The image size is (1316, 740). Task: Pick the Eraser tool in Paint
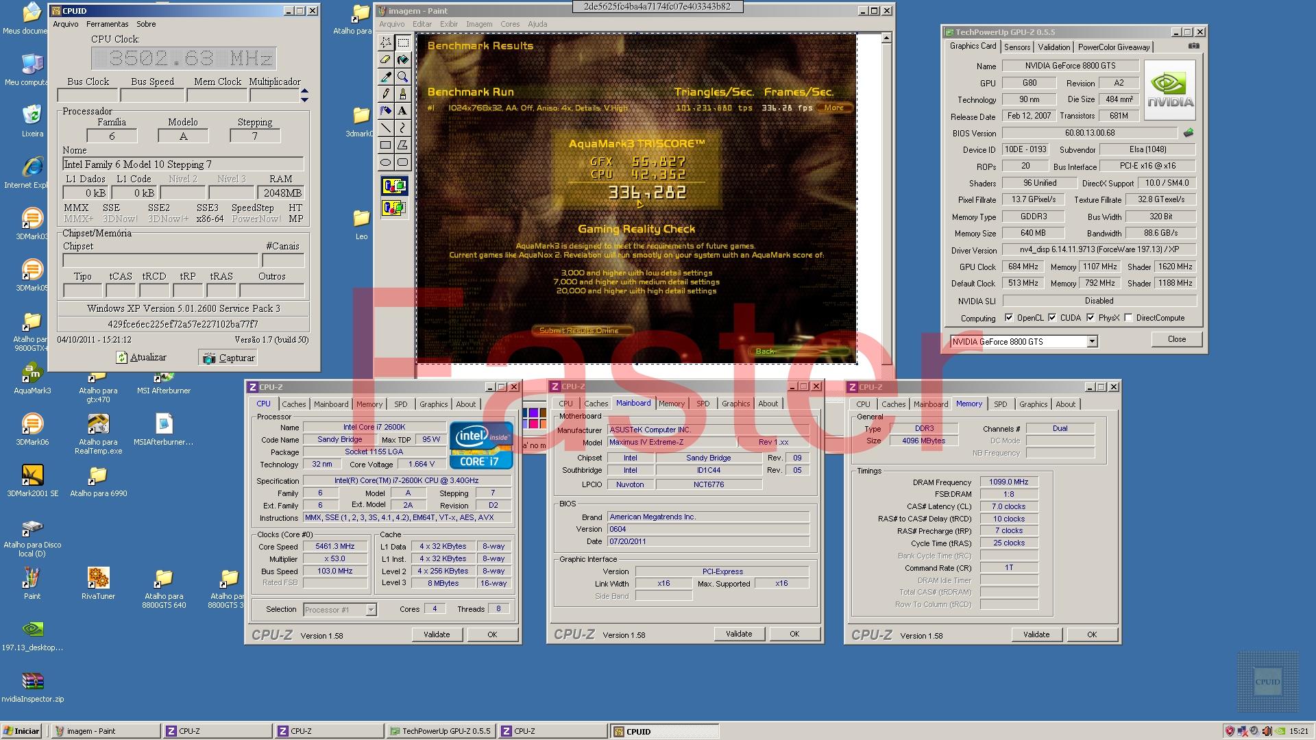point(386,60)
